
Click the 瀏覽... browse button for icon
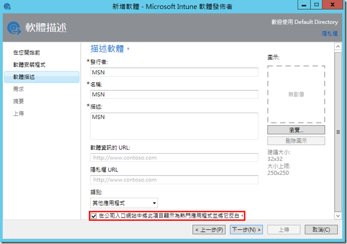pyautogui.click(x=296, y=130)
